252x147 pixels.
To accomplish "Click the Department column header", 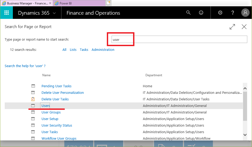I will coord(154,75).
